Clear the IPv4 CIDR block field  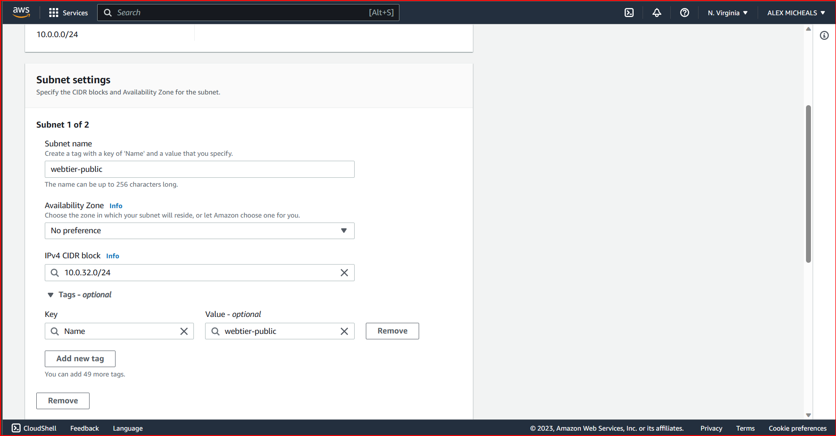tap(344, 272)
